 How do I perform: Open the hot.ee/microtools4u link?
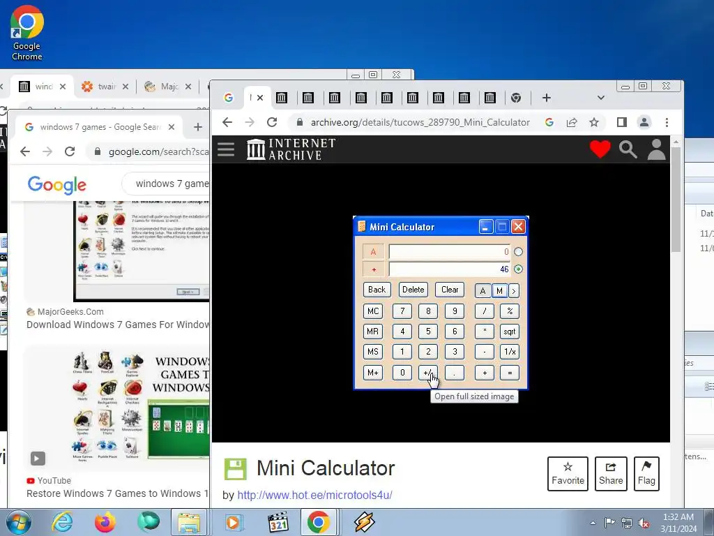coord(314,495)
